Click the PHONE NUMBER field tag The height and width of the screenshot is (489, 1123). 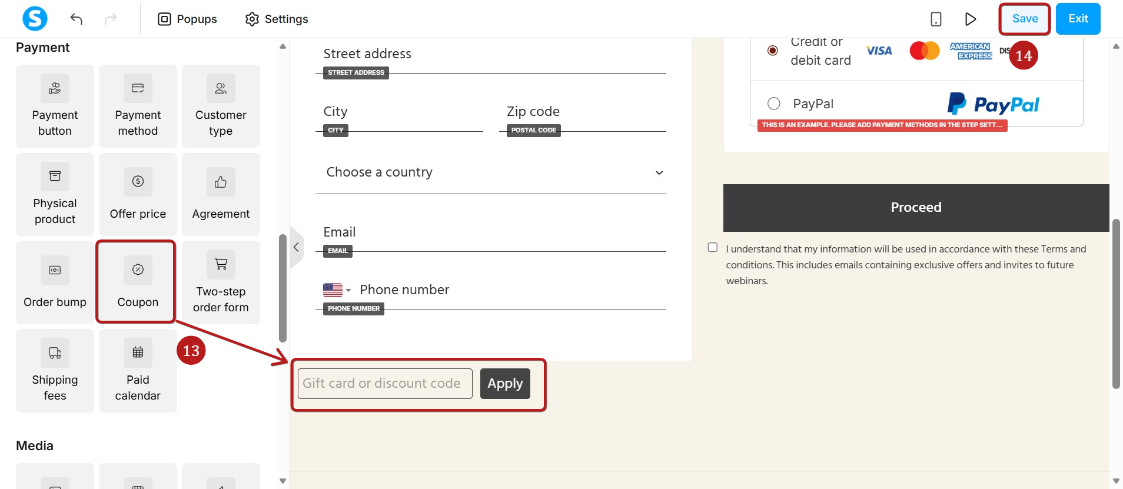coord(354,309)
